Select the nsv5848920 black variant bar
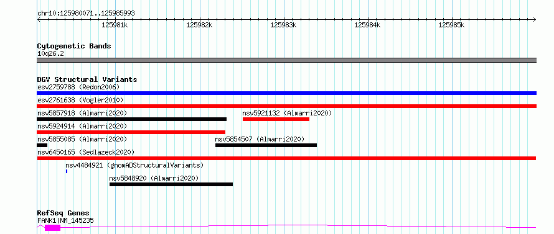This screenshot has height=234, width=554. (171, 184)
